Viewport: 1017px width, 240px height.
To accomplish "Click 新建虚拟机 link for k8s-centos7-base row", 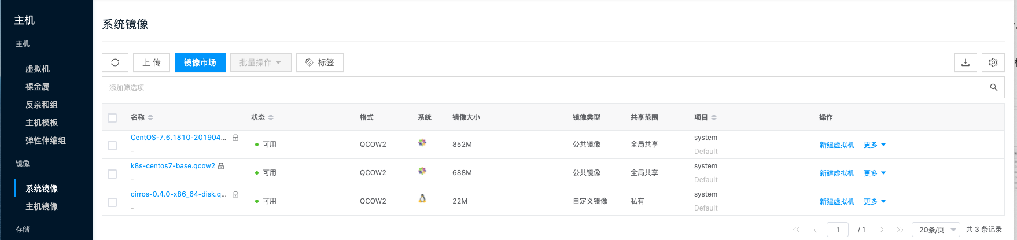I will click(837, 173).
